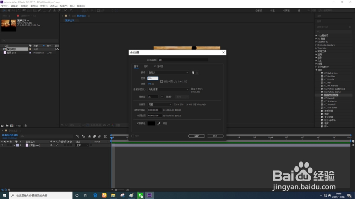Viewport: 355px width, 199px height.
Task: Collapse the 模拟 effects category
Action: pos(316,70)
